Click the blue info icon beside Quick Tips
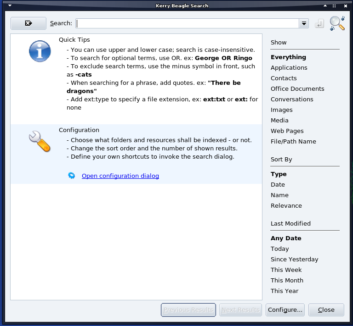353x326 pixels. click(x=40, y=51)
